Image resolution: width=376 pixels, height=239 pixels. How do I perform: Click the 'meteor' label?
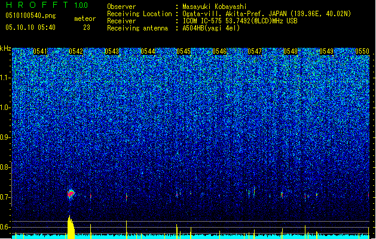click(85, 19)
